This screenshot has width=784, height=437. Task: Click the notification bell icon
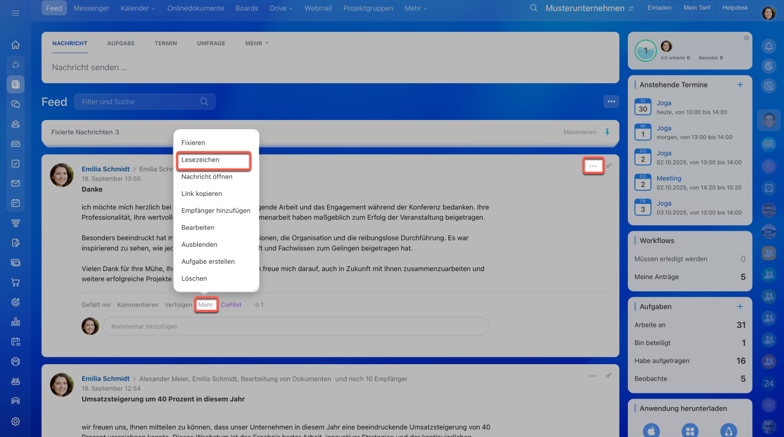pos(769,46)
